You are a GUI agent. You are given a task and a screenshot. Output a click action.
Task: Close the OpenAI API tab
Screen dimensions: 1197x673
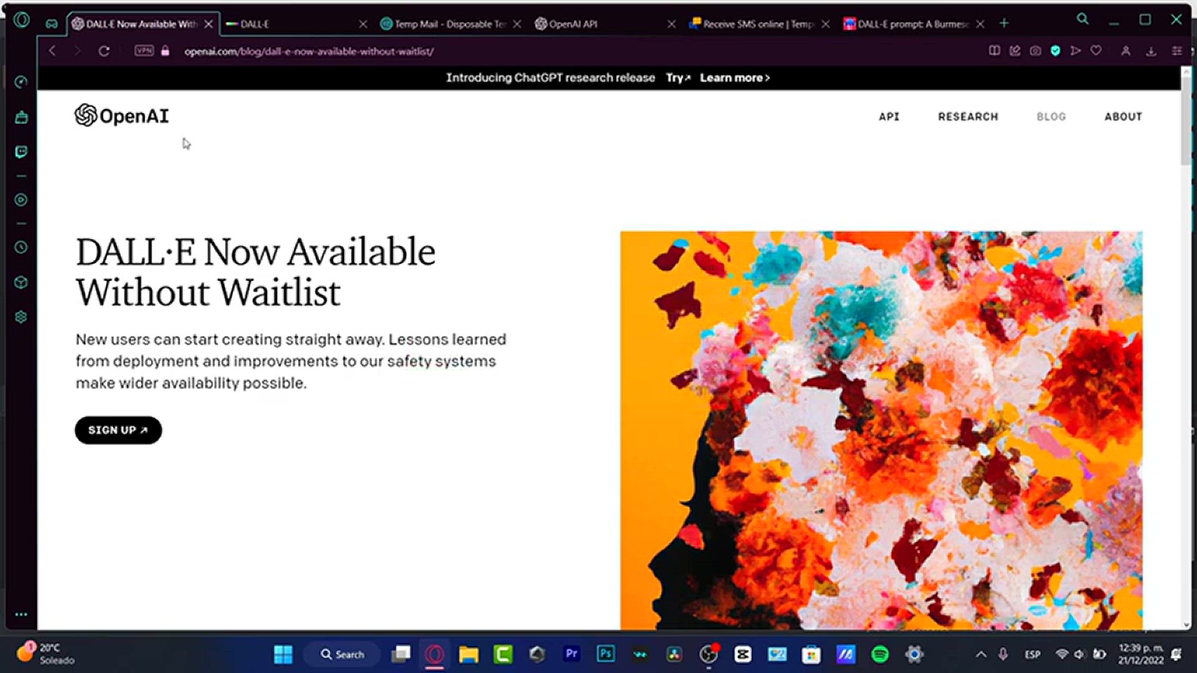click(671, 24)
